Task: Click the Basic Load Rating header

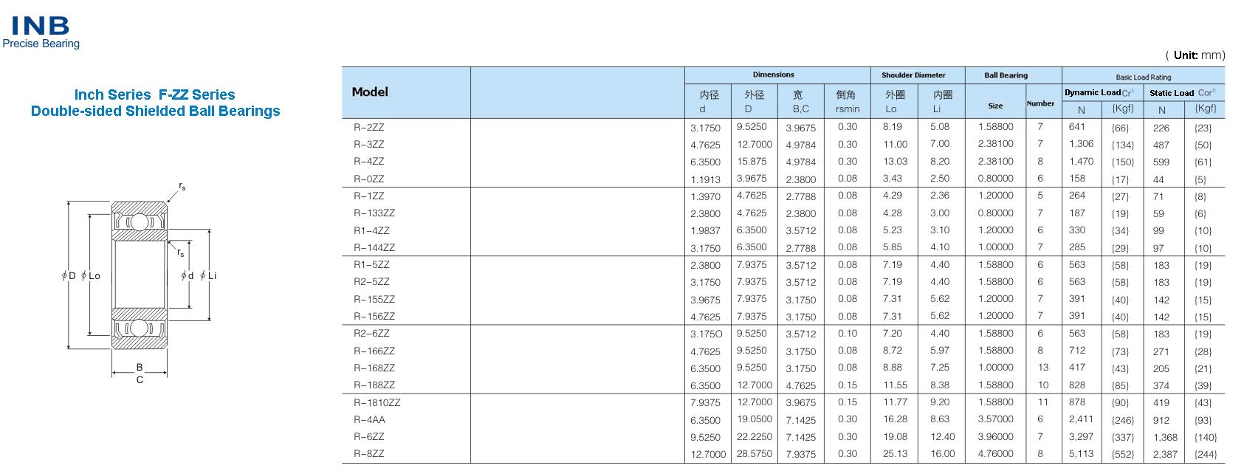Action: [1143, 77]
